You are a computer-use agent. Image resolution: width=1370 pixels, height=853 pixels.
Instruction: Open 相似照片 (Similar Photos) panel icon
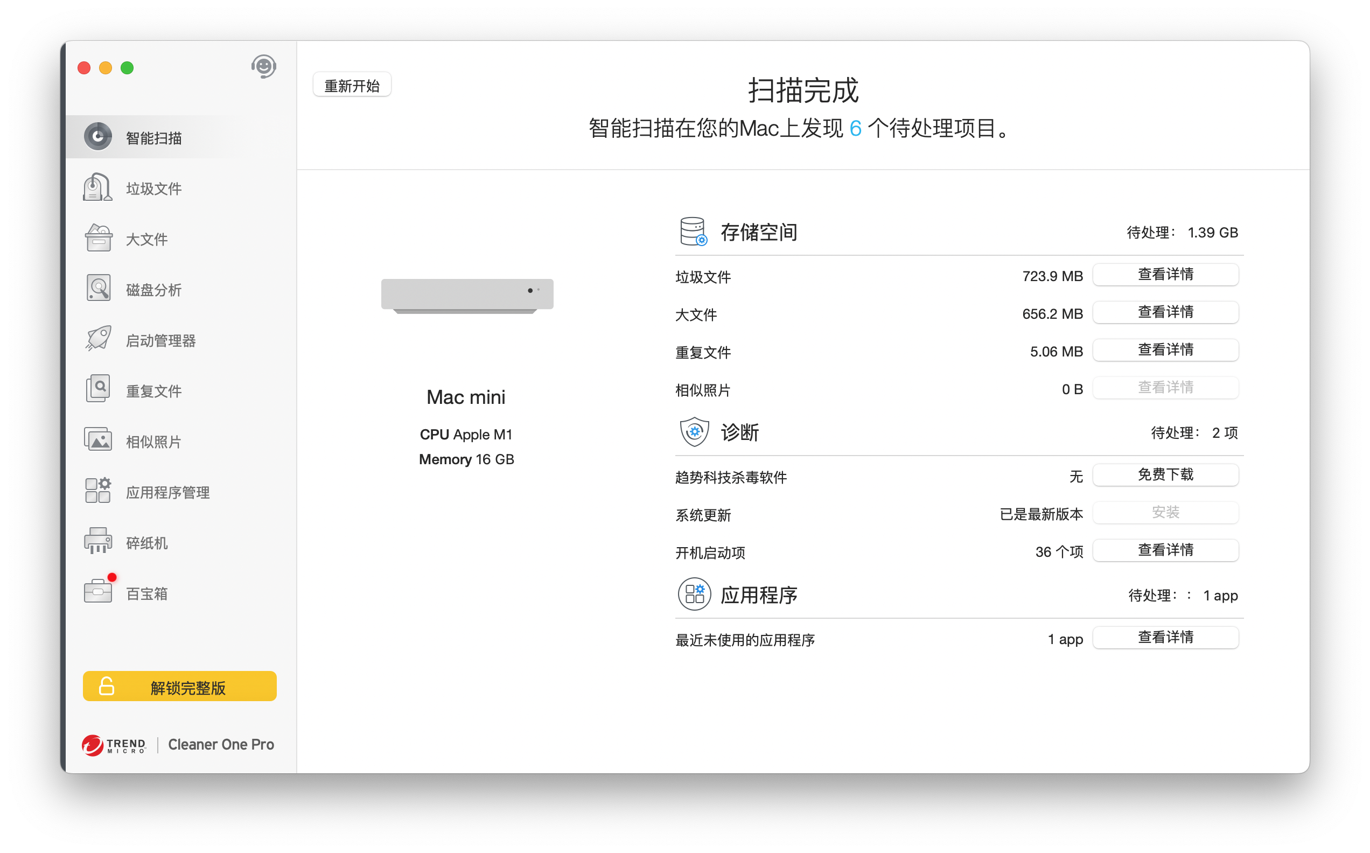98,441
